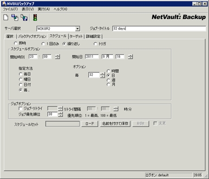Viewport: 209px width, 179px height.
Task: Select the 週 interval unit
Action: (108, 80)
